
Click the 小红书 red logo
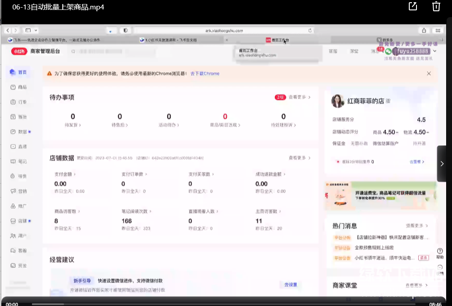19,51
